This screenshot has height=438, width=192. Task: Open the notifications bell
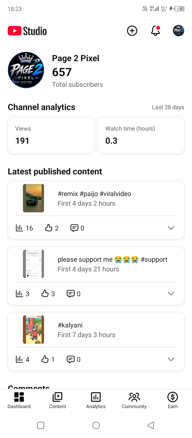[x=155, y=31]
